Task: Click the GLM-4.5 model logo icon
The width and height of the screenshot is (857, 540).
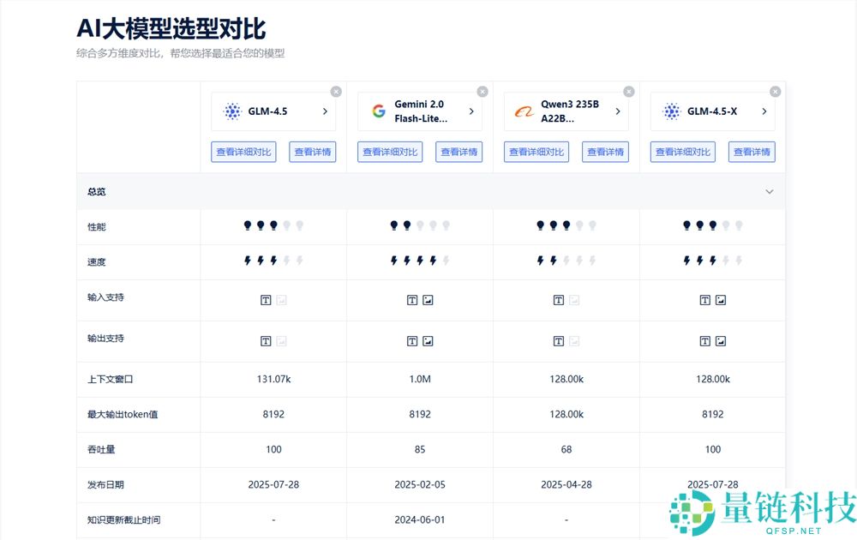Action: pyautogui.click(x=231, y=111)
